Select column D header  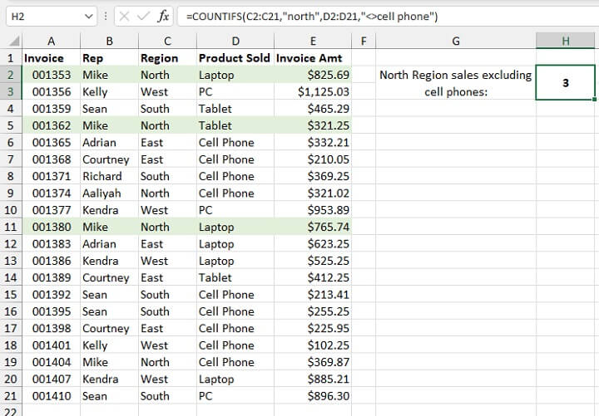tap(235, 41)
